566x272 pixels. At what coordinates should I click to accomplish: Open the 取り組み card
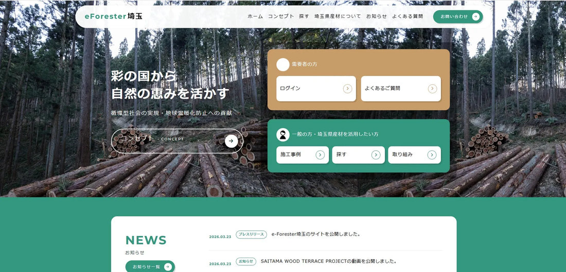tap(414, 155)
